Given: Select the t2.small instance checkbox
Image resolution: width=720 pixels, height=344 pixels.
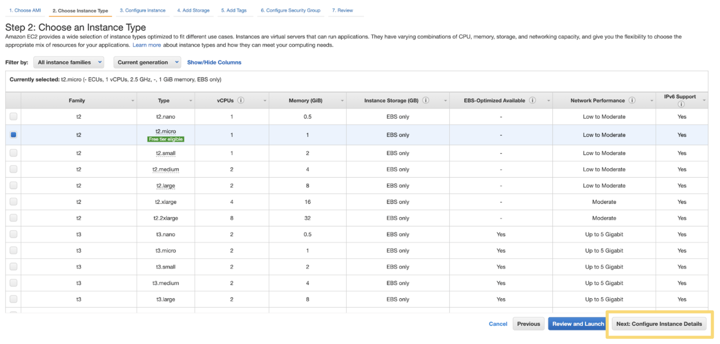Looking at the screenshot, I should (13, 153).
